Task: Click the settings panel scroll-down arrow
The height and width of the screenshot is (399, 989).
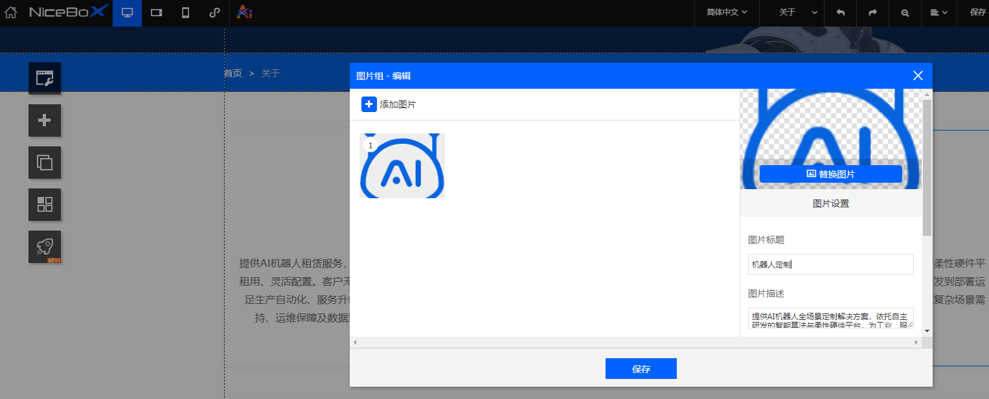Action: [927, 331]
